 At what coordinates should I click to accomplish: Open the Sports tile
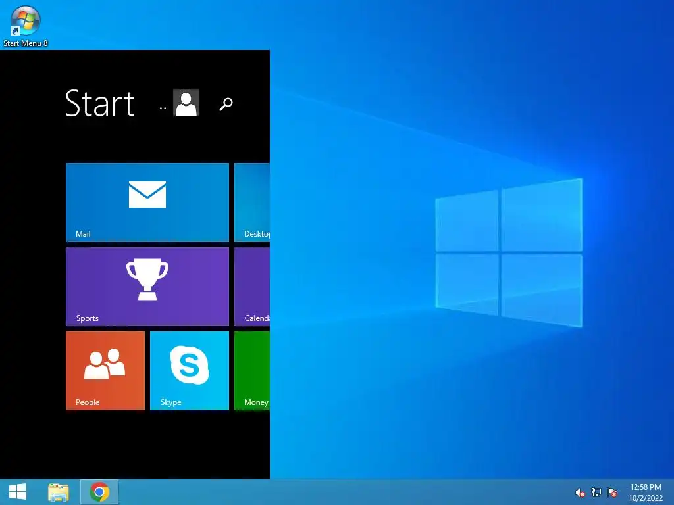click(x=147, y=287)
